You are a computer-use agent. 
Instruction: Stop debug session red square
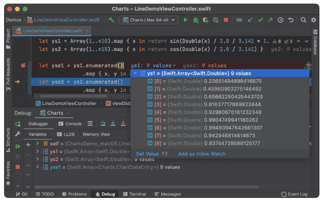(x=18, y=167)
